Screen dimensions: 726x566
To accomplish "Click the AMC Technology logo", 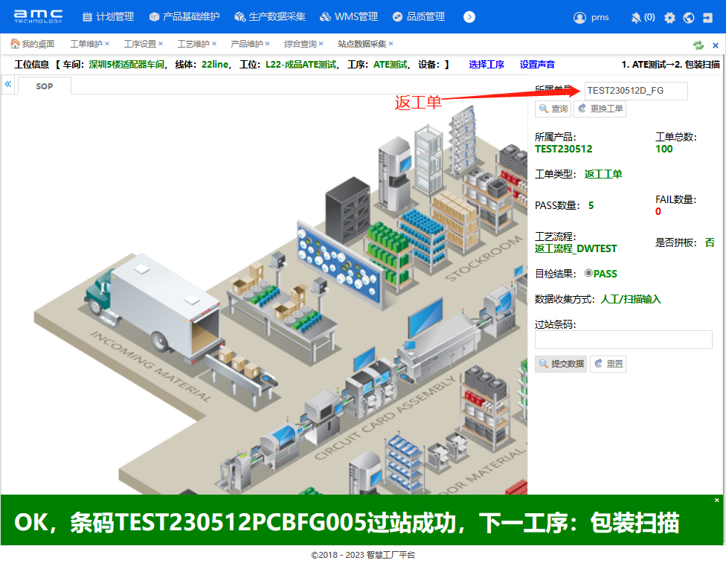I will point(39,16).
